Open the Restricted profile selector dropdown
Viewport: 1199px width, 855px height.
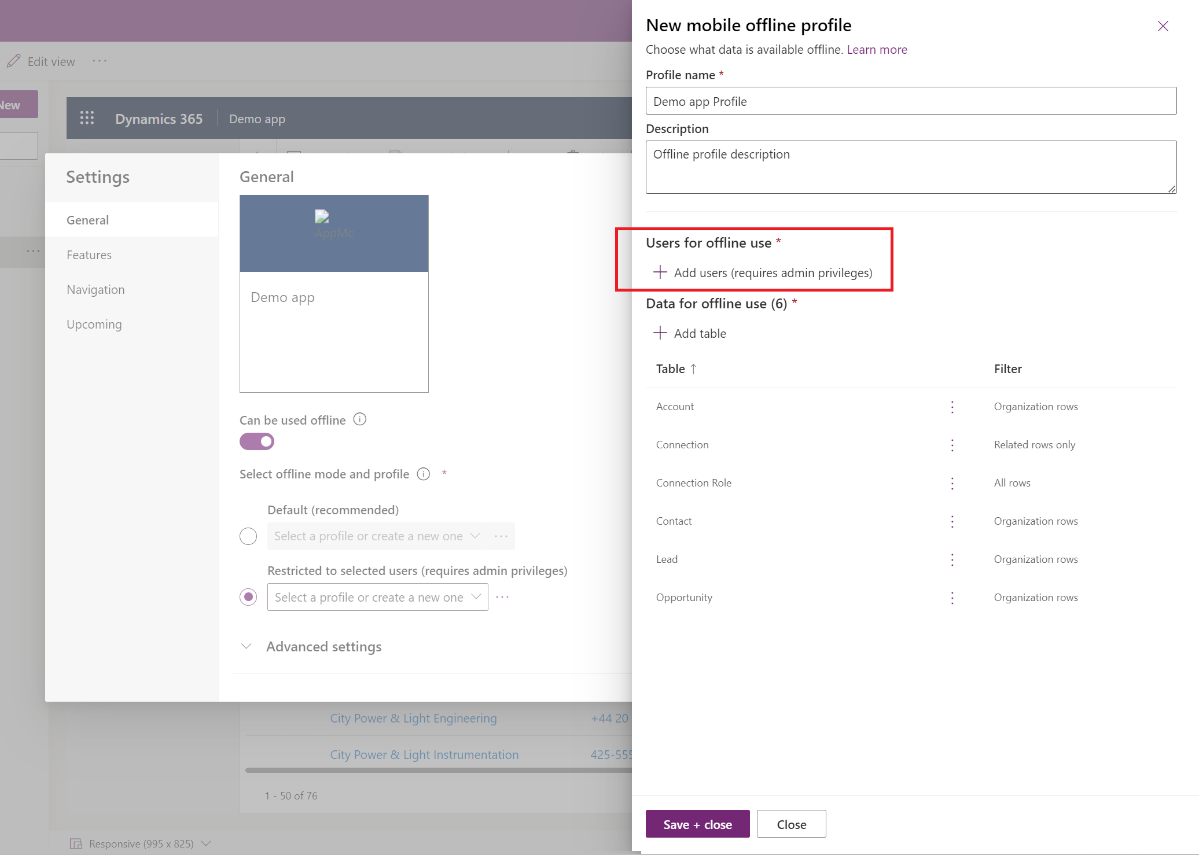pos(377,597)
